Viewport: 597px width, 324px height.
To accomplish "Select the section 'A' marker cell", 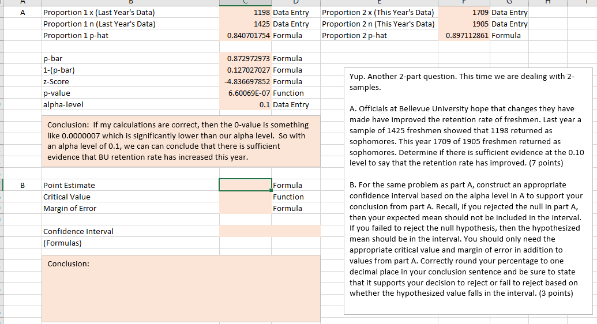I will [22, 12].
